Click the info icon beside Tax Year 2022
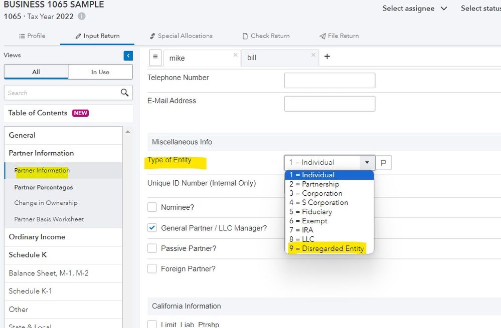Screen dimensions: 501x328 click(82, 16)
